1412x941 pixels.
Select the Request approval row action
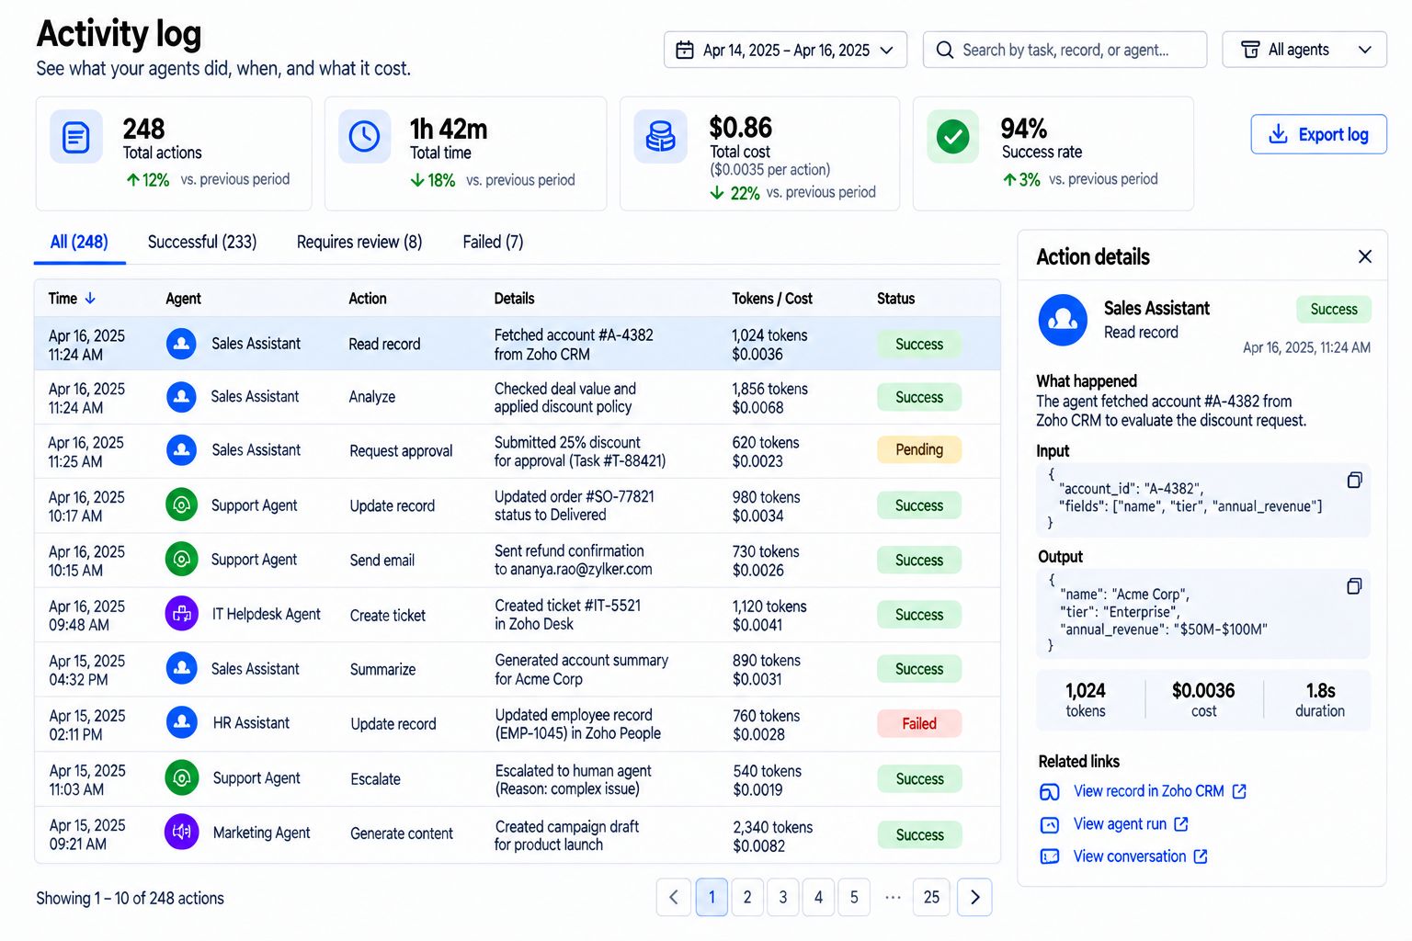pyautogui.click(x=401, y=451)
